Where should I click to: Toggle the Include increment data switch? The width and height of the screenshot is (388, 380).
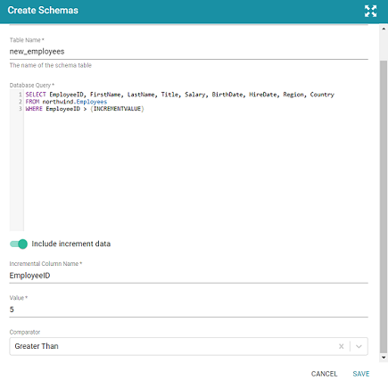pyautogui.click(x=19, y=244)
